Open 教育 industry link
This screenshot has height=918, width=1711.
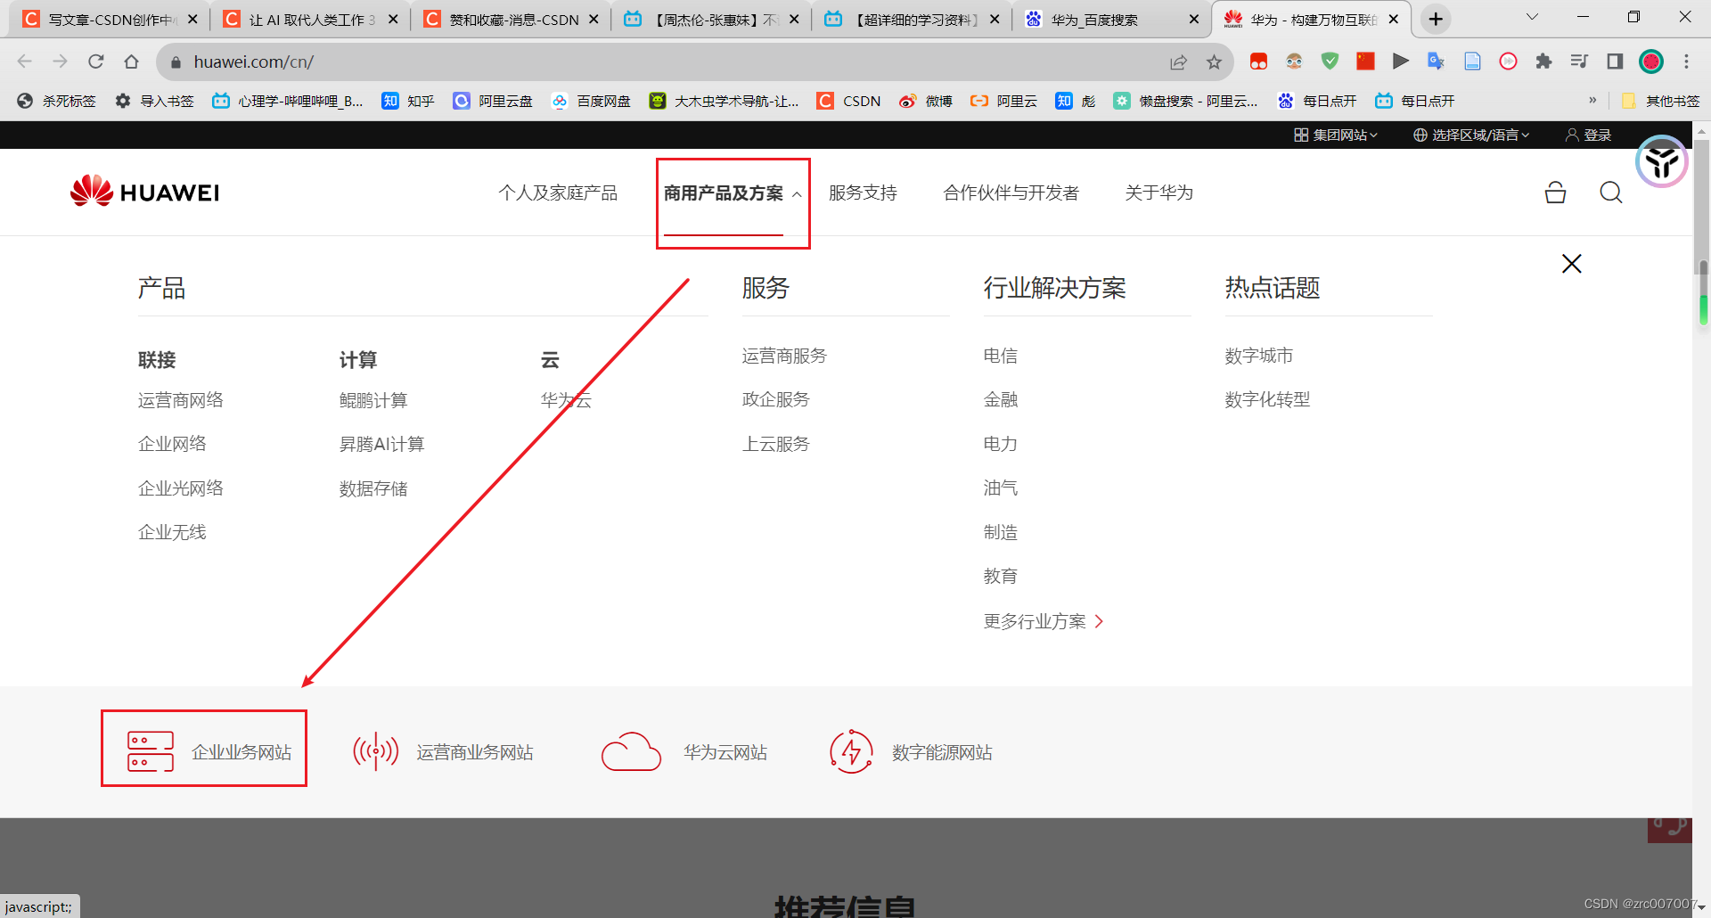(1001, 576)
